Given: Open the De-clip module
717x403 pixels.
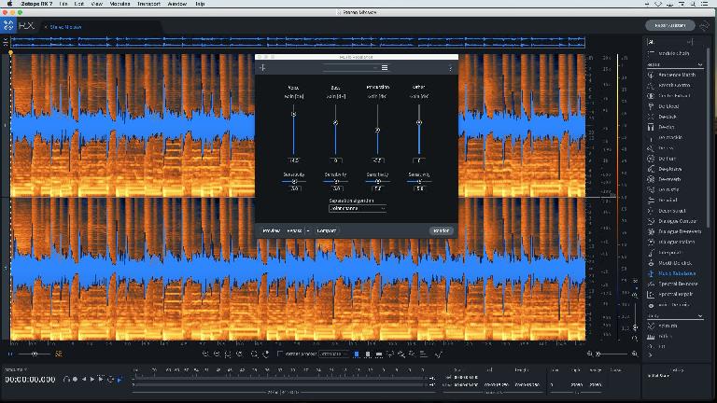Looking at the screenshot, I should 661,127.
